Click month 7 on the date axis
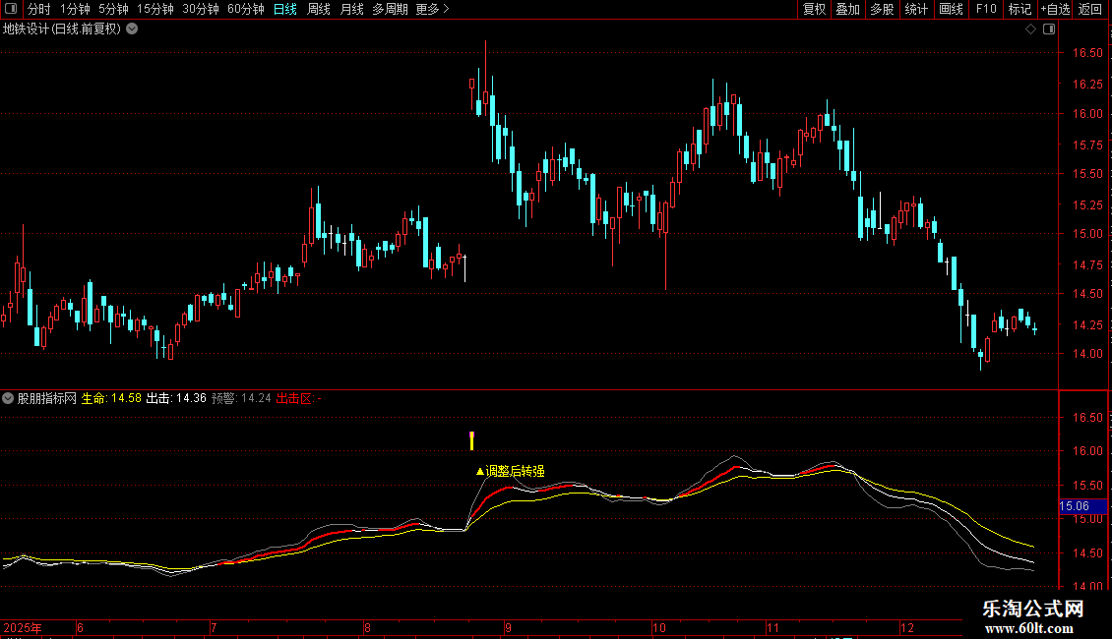Screen dimensions: 1112x639 [214, 627]
